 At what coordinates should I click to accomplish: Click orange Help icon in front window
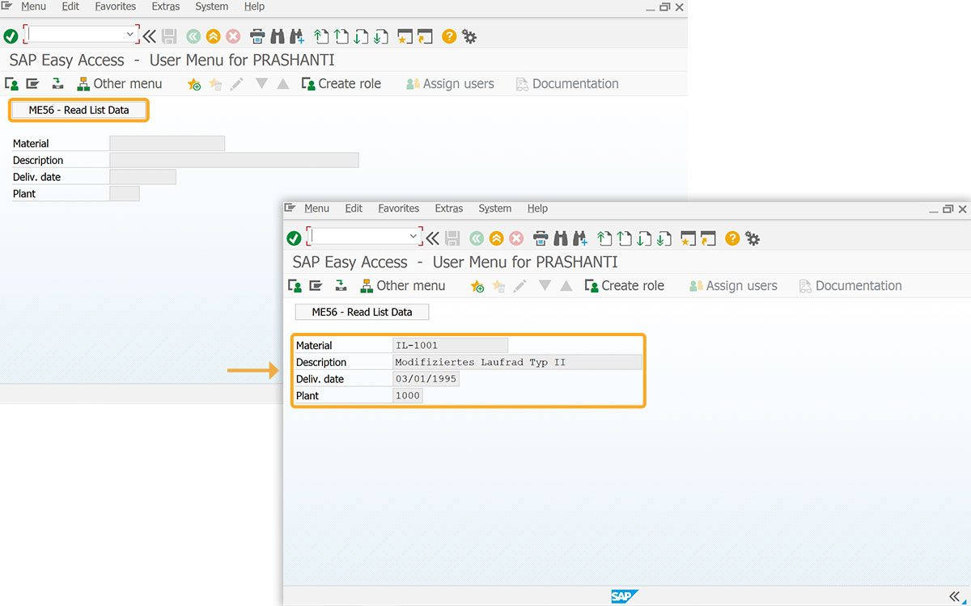pyautogui.click(x=732, y=238)
